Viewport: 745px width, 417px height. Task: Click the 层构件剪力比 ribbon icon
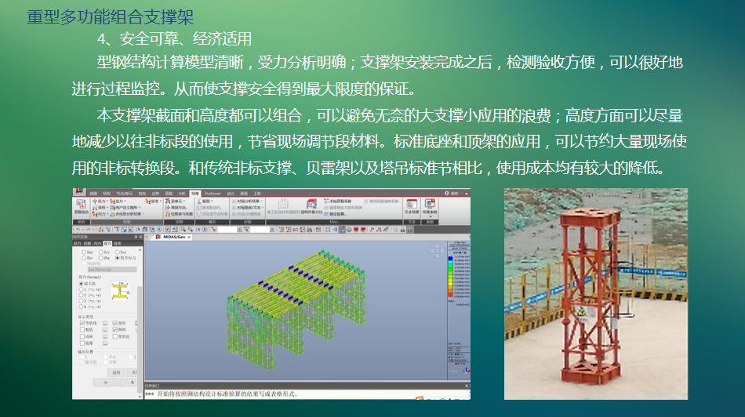(x=311, y=207)
